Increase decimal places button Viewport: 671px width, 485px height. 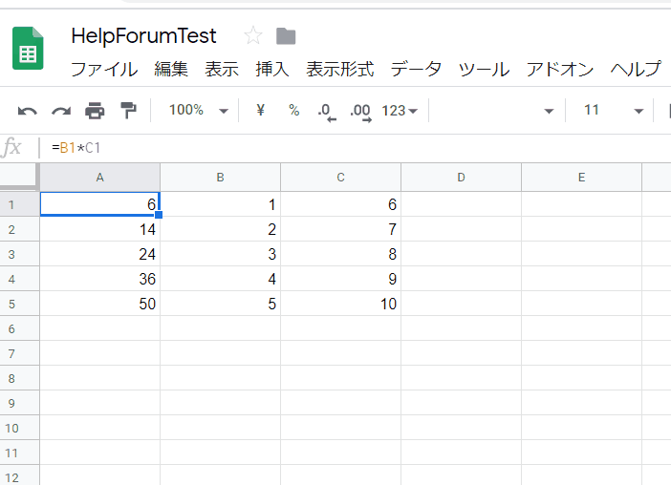coord(360,112)
